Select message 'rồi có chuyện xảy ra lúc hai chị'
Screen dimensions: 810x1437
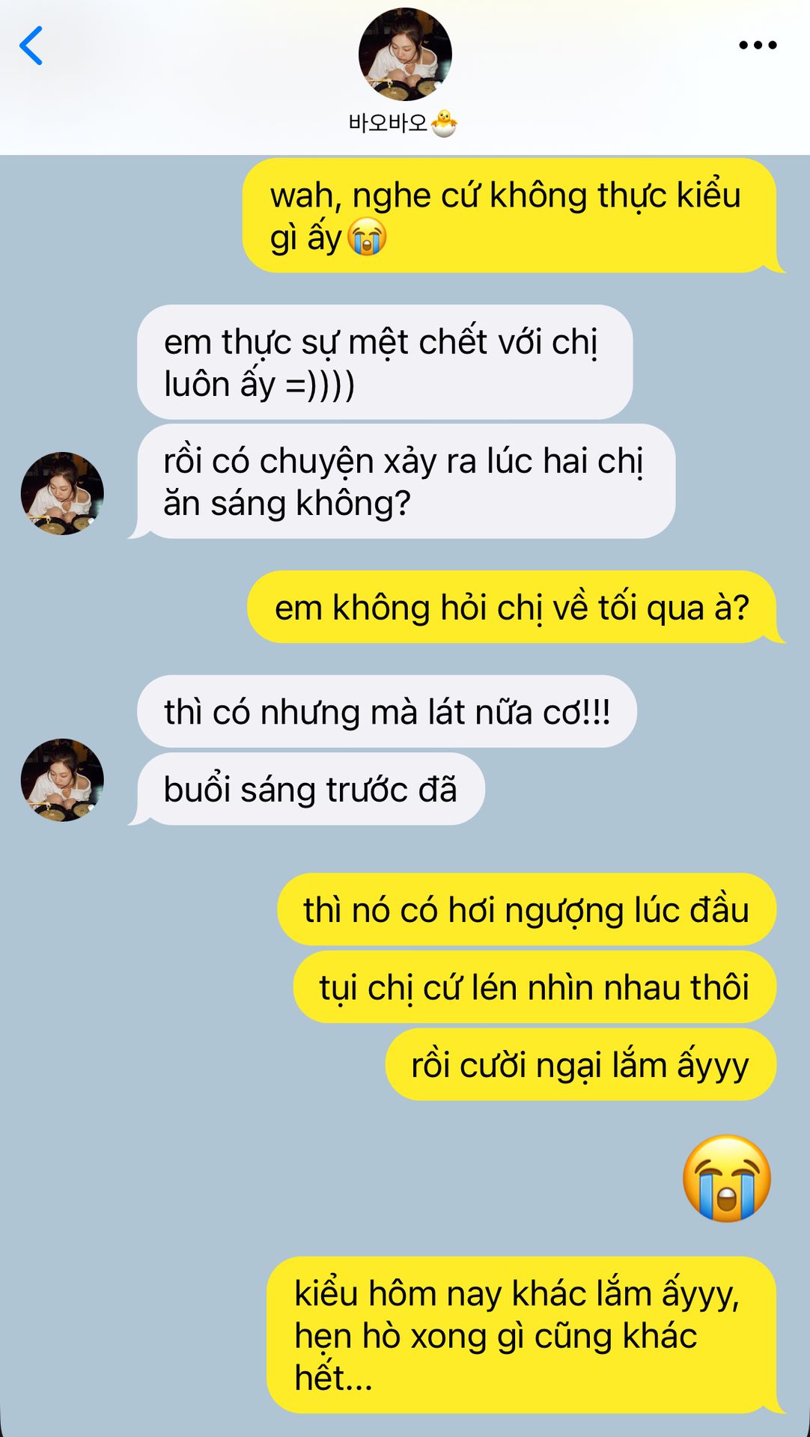coord(406,481)
